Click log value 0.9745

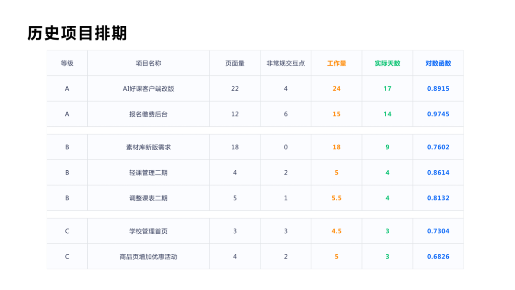coord(439,114)
